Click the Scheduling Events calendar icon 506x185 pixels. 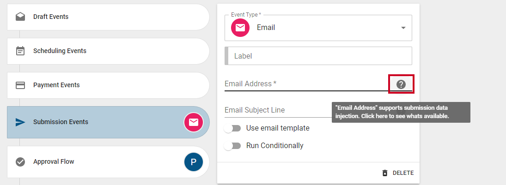[20, 51]
